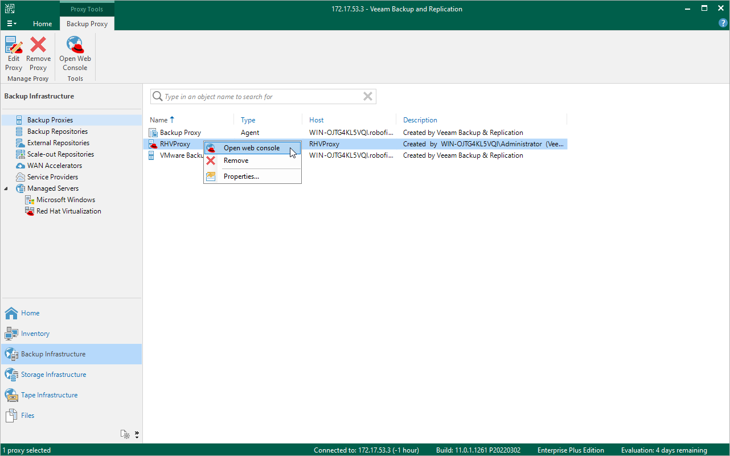730x456 pixels.
Task: Click the Backup Infrastructure navigation icon
Action: pos(11,354)
